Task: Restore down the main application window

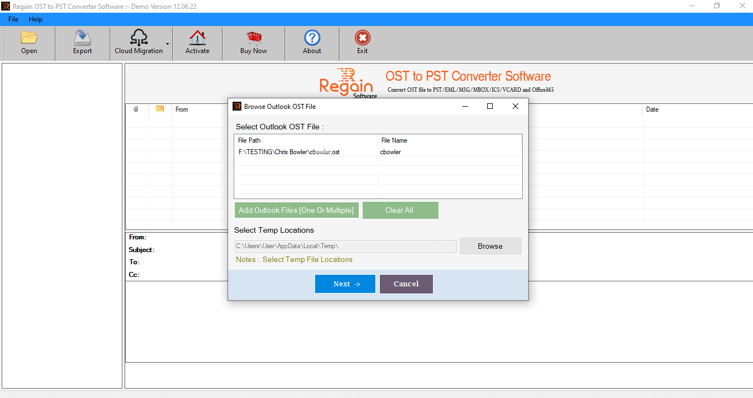Action: click(717, 6)
